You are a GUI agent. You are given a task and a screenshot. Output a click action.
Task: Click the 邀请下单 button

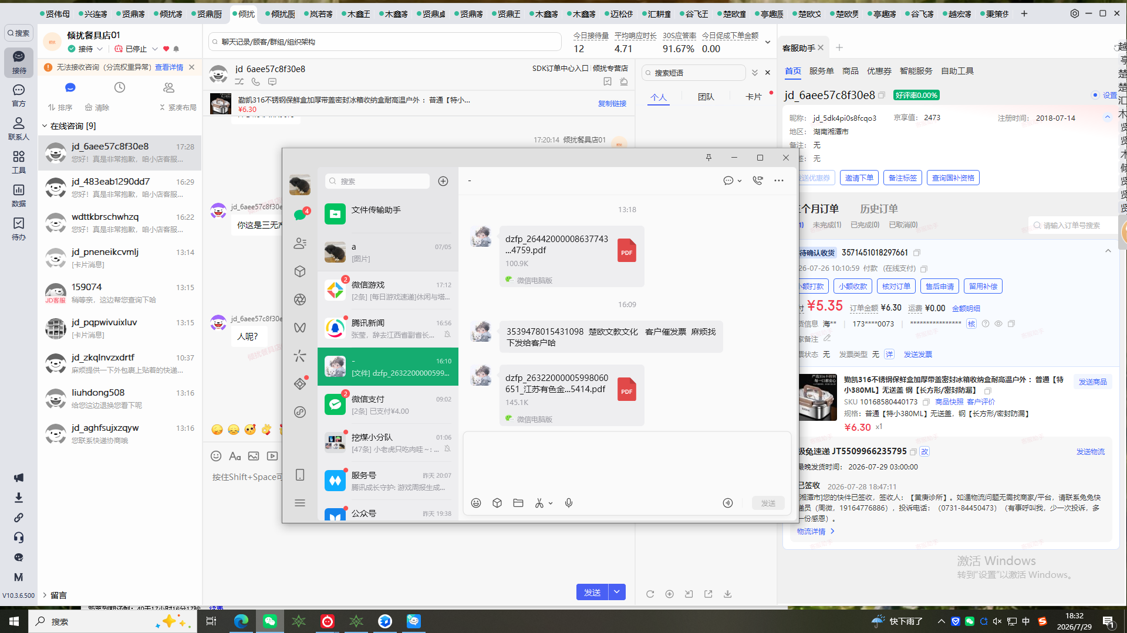click(859, 178)
